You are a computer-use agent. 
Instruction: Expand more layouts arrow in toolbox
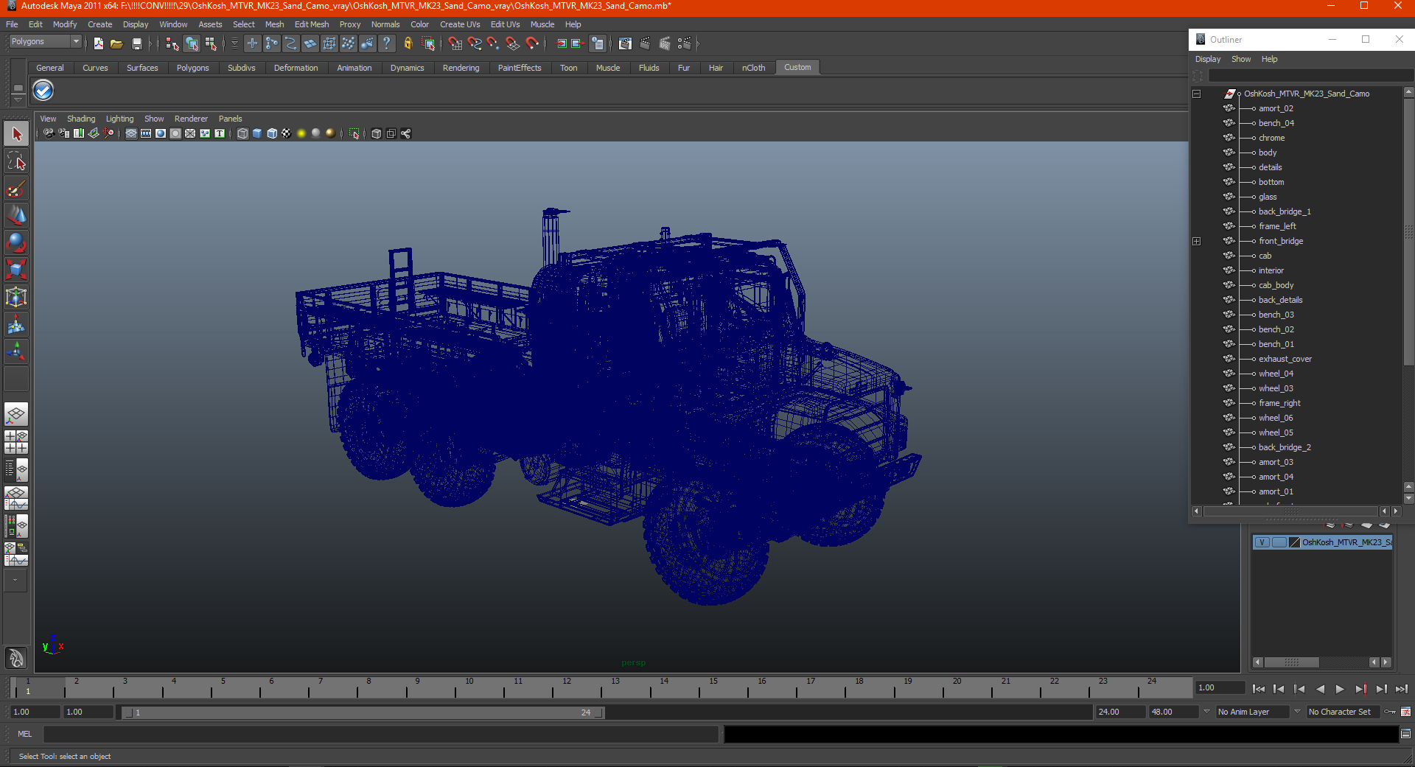(15, 581)
